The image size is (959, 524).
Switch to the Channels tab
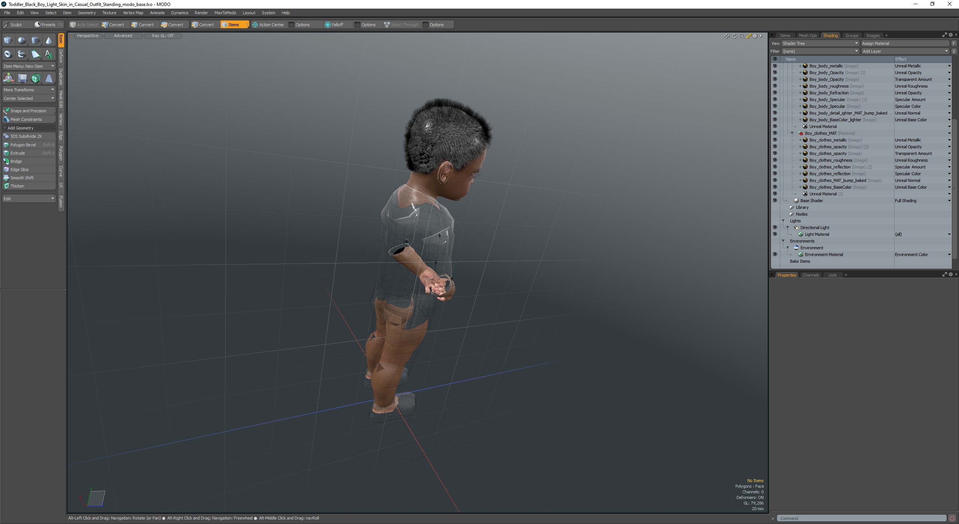(811, 275)
